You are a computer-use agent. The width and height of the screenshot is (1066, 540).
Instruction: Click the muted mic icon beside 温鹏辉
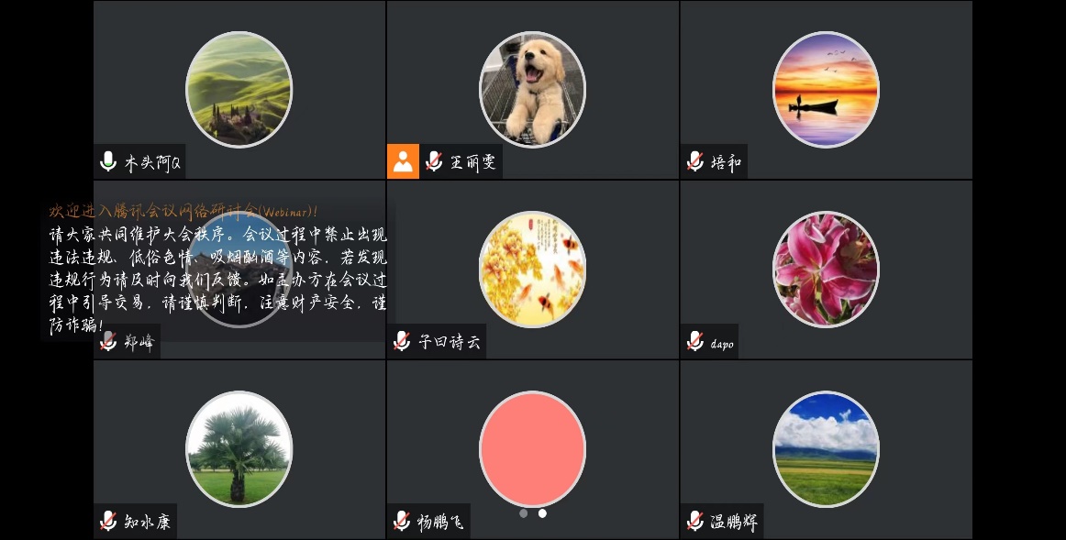click(694, 521)
